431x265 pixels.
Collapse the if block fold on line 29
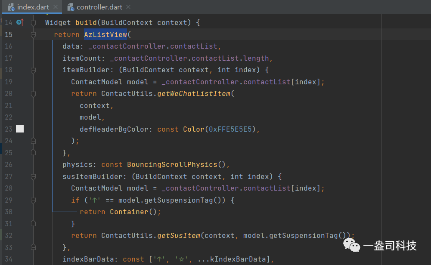tap(33, 200)
